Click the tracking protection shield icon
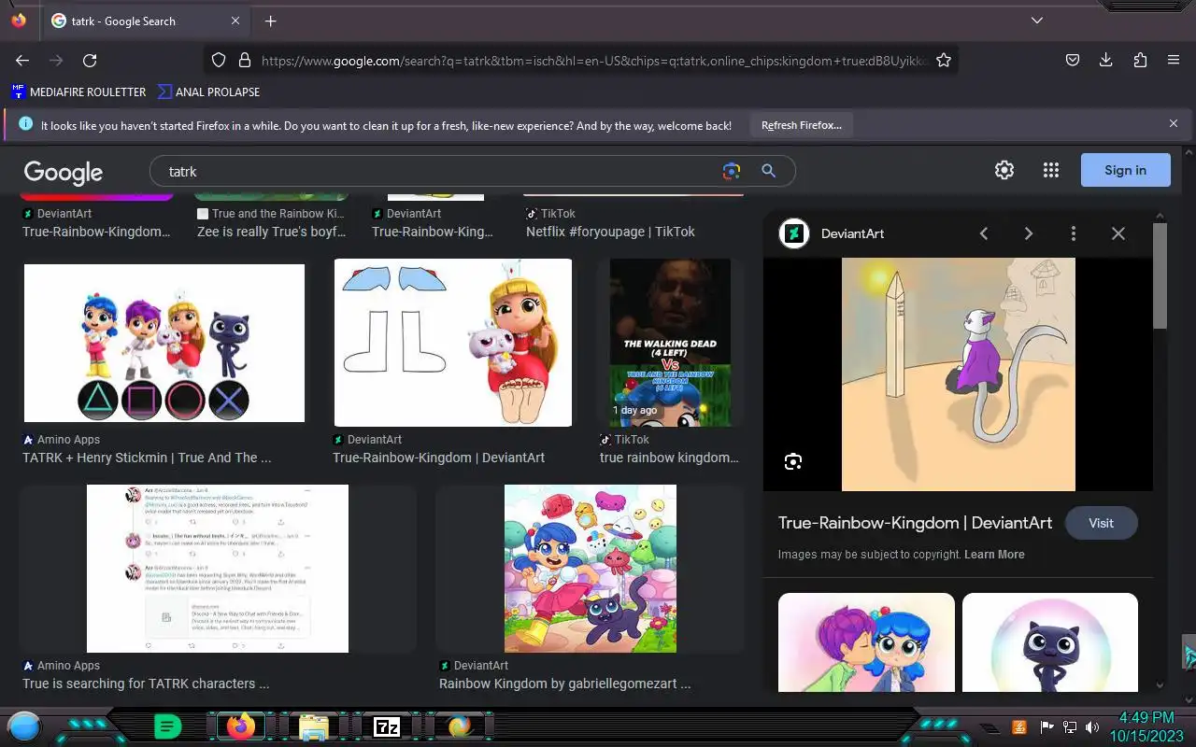This screenshot has height=747, width=1196. click(x=219, y=60)
